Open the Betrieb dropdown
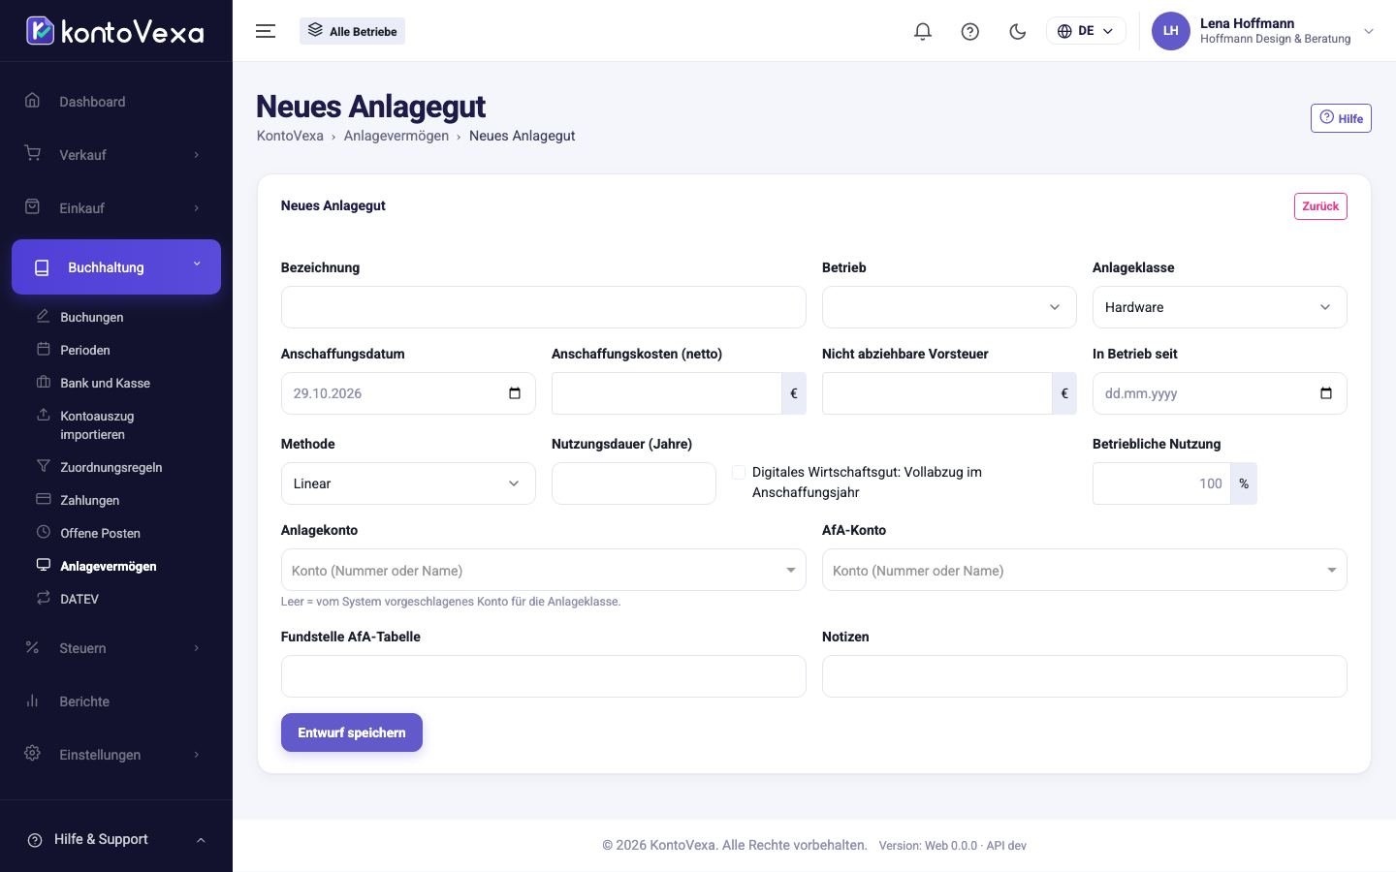 (x=949, y=307)
